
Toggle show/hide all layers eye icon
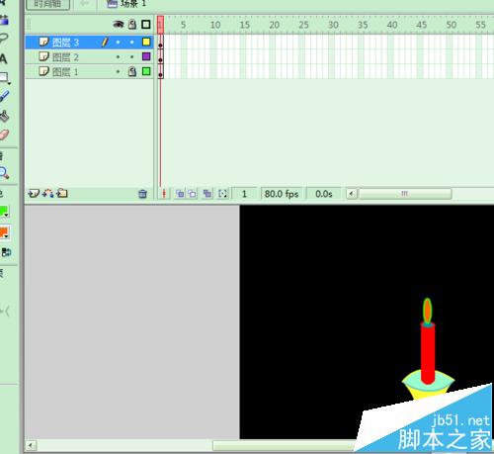click(x=119, y=24)
